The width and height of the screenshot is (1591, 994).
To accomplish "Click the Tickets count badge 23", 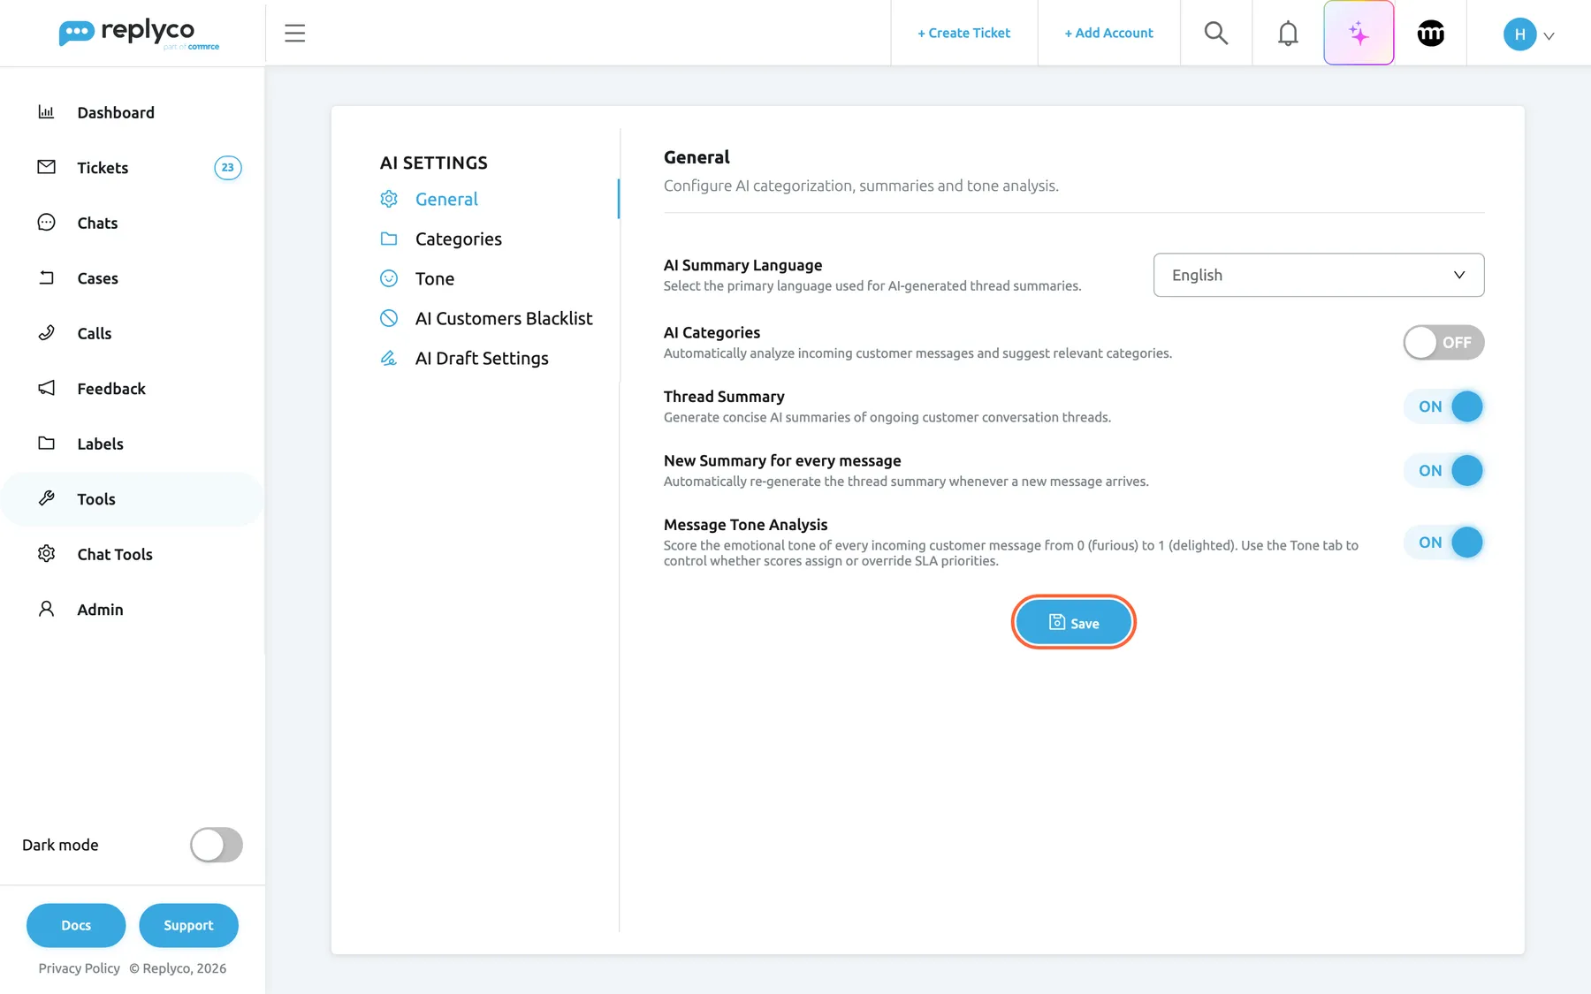I will (x=227, y=168).
